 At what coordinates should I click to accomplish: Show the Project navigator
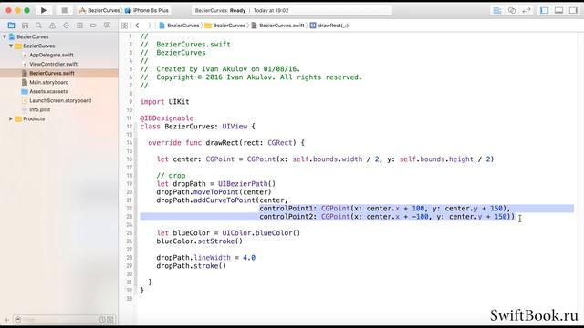11,26
